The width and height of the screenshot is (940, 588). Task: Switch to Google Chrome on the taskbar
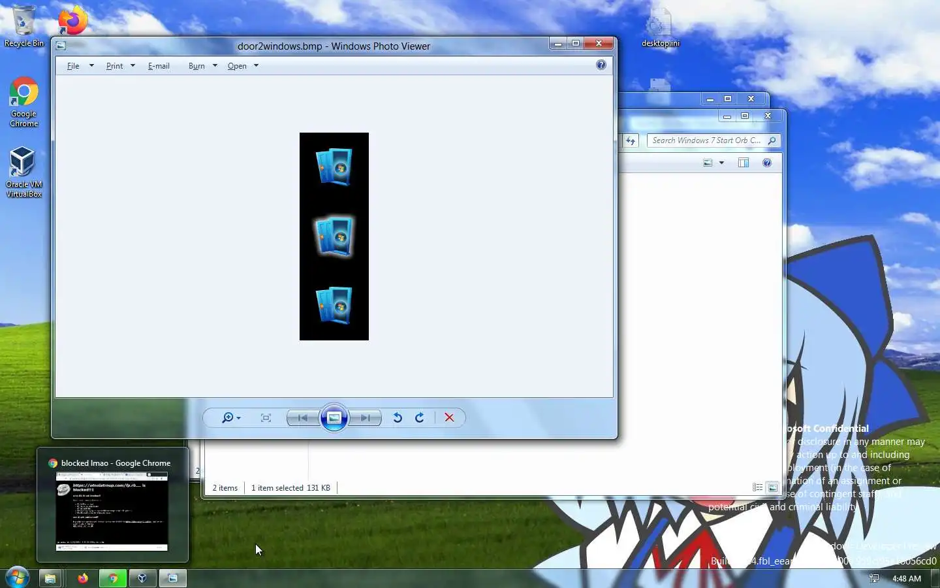coord(113,578)
